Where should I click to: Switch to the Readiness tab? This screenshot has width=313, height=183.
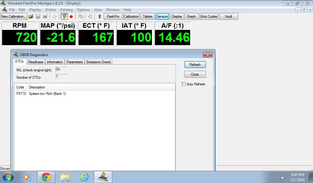point(36,62)
